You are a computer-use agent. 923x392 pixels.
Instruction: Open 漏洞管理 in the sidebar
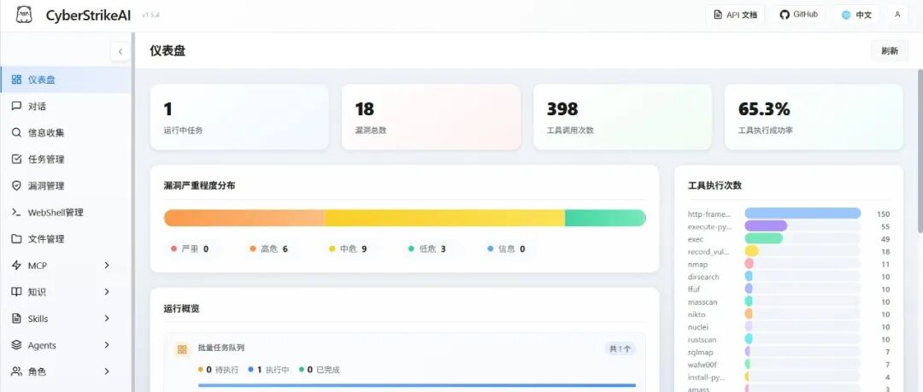(x=65, y=185)
